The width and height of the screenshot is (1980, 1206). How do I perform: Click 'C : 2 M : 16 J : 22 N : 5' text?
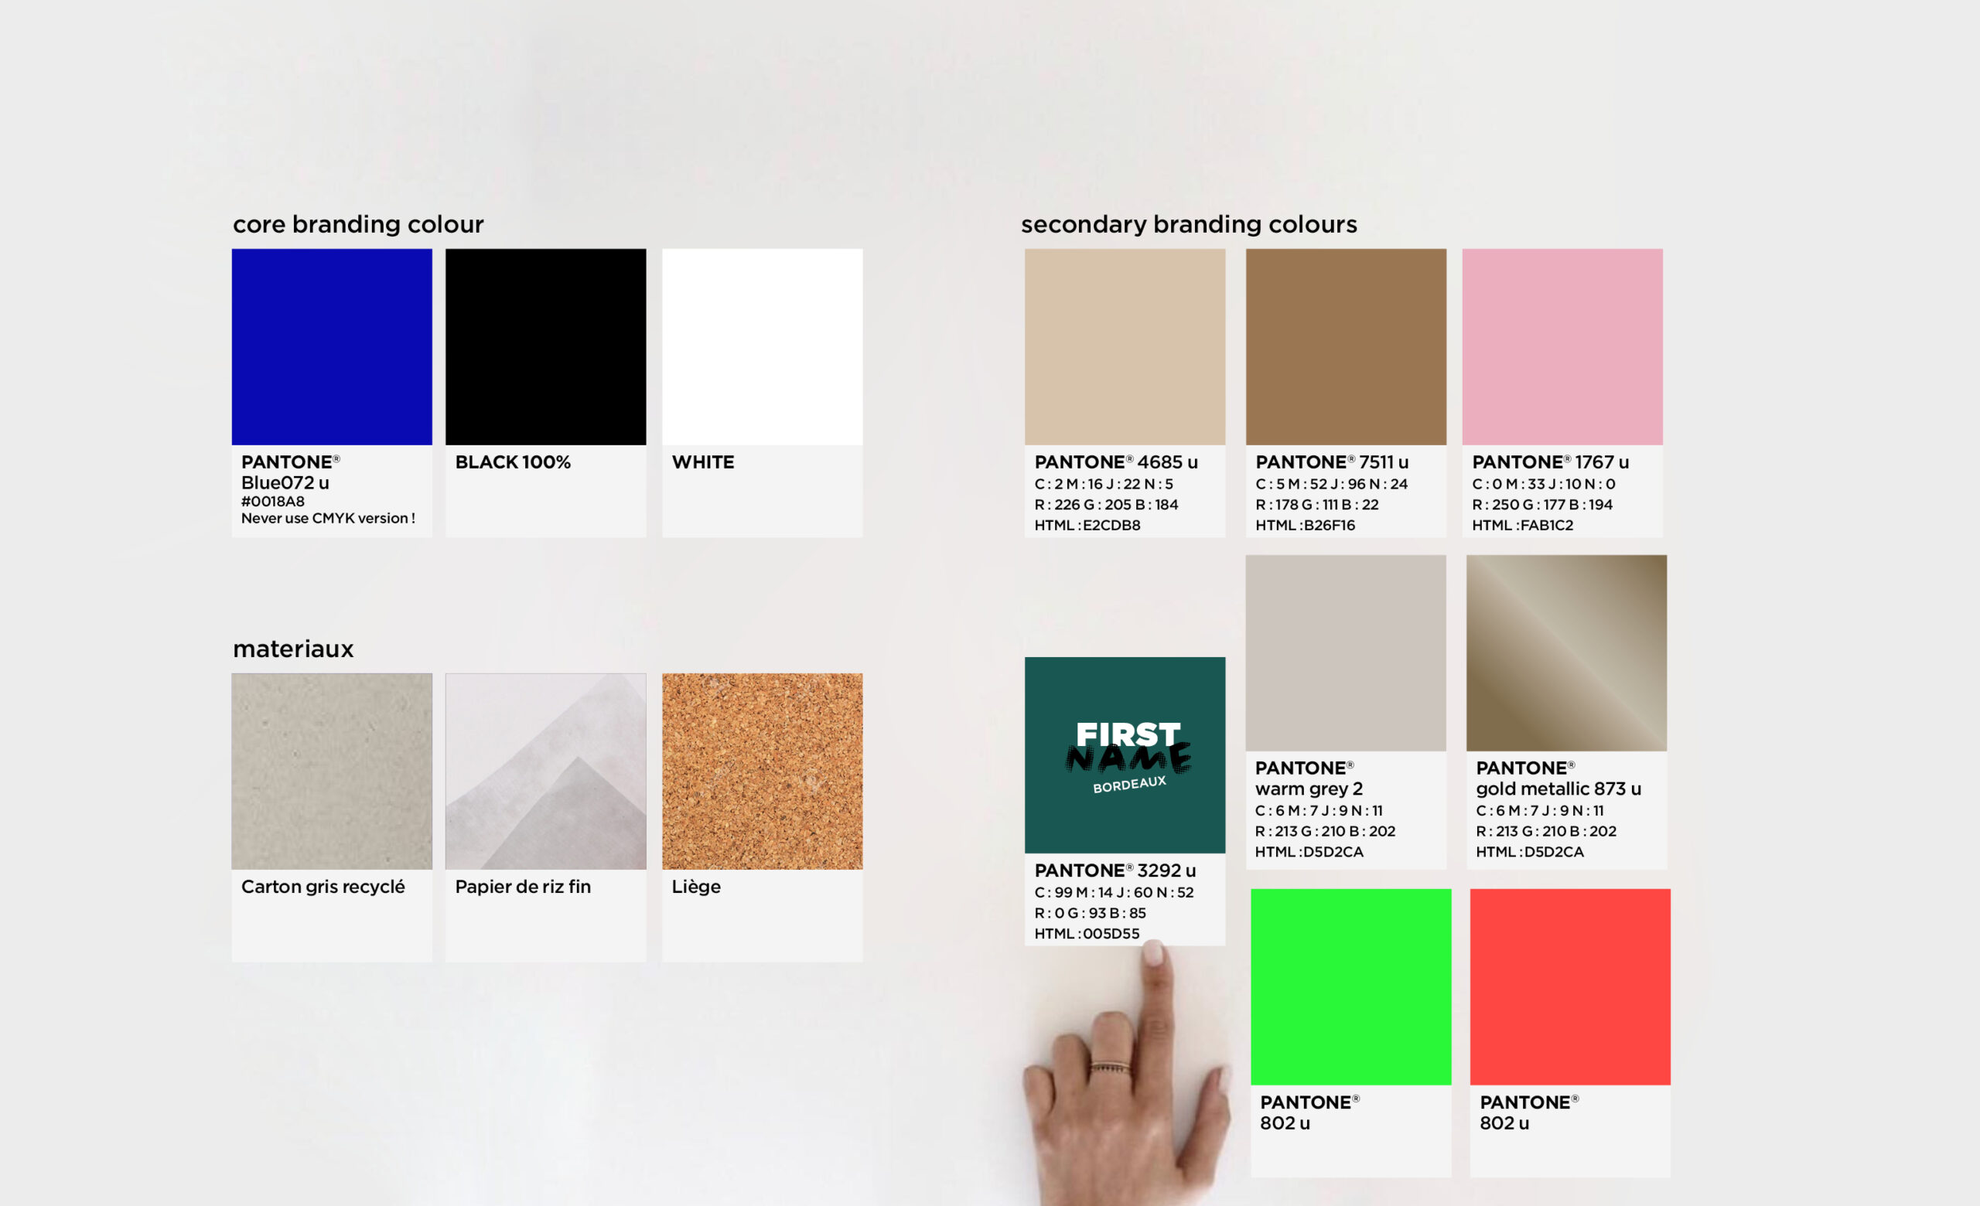[x=1104, y=483]
